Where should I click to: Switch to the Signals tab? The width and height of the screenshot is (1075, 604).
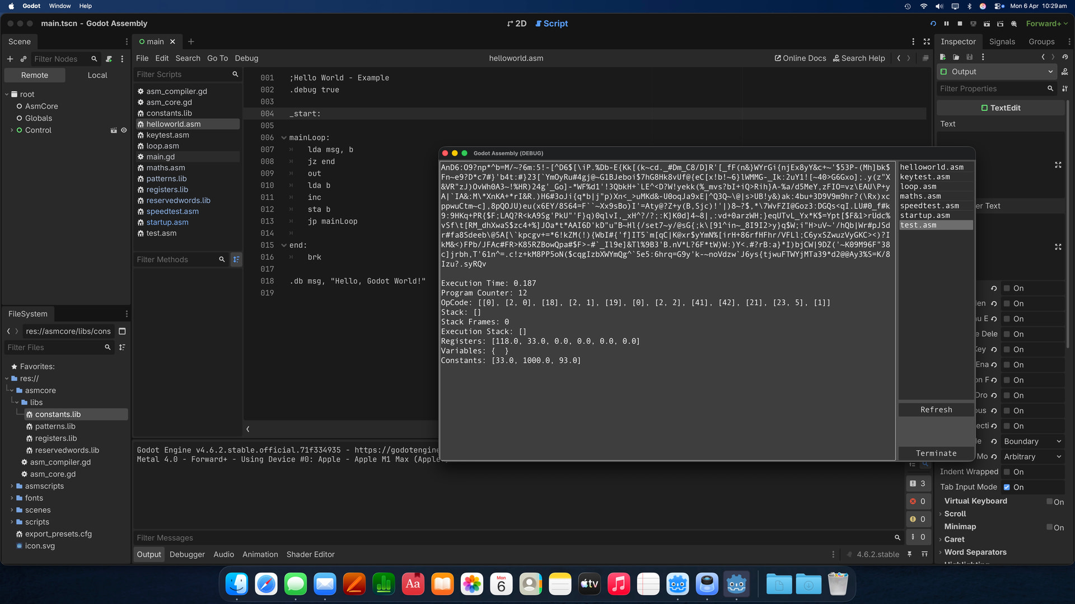[1002, 41]
